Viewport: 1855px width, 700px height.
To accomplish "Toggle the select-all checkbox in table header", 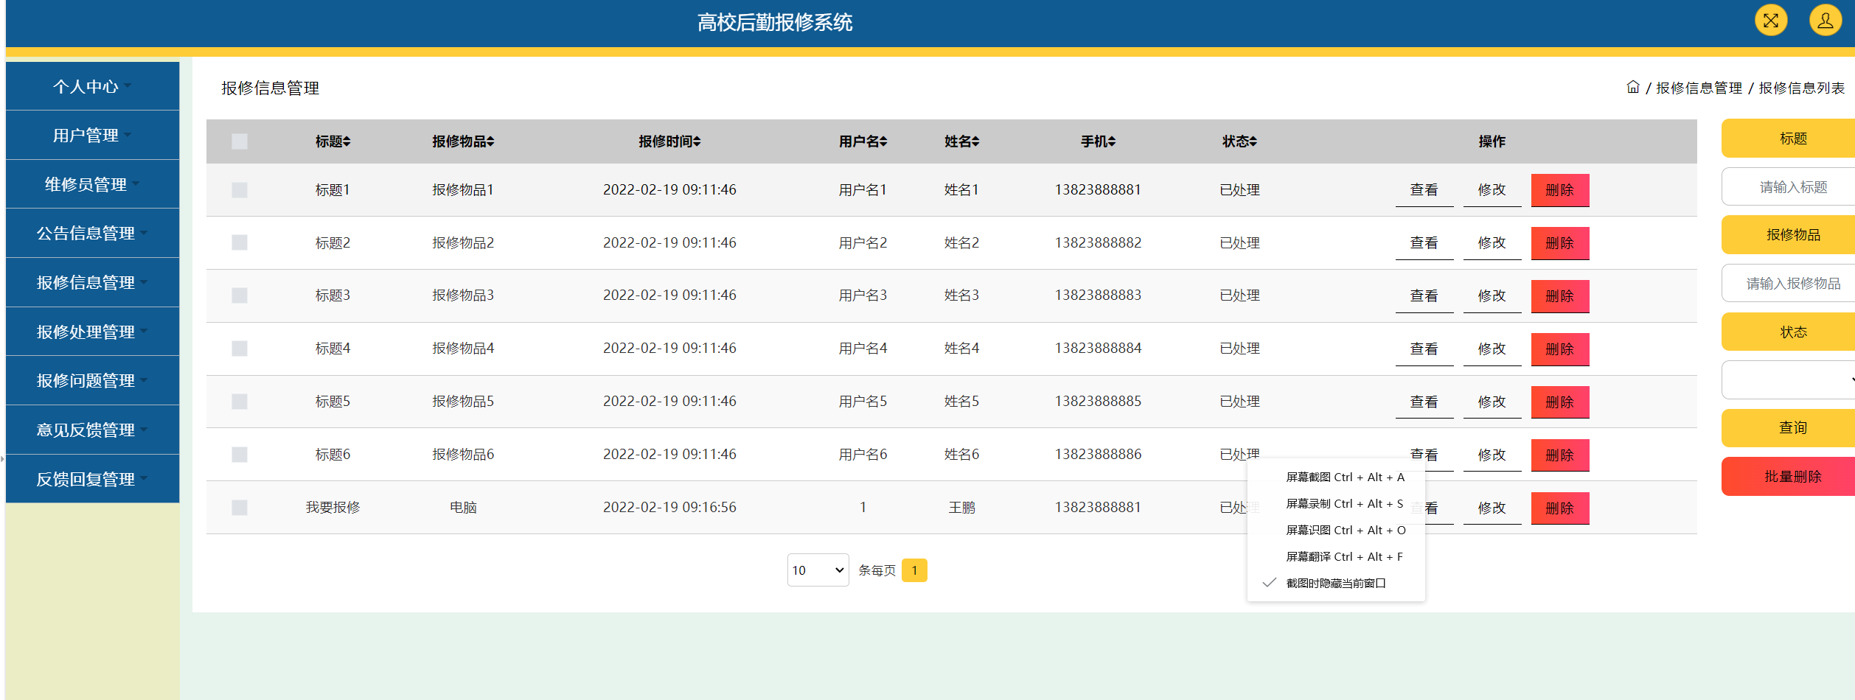I will point(239,141).
